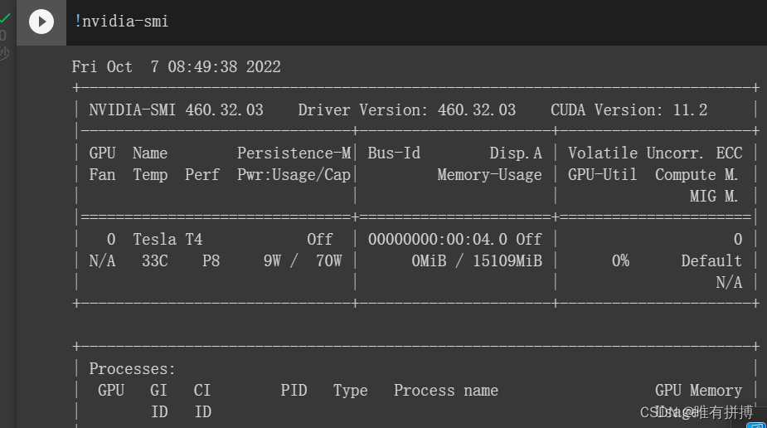Click the 'Pwr:Usage/Cap' header text

click(294, 175)
